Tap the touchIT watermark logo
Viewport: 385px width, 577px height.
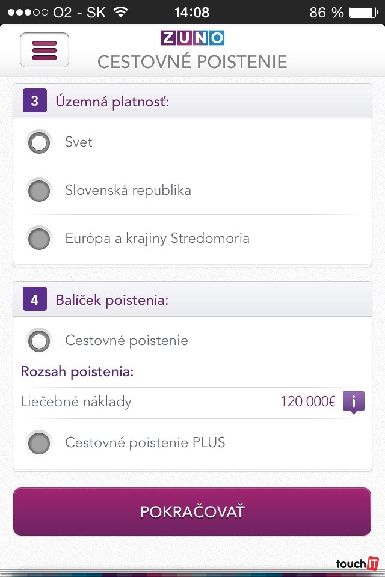(358, 564)
